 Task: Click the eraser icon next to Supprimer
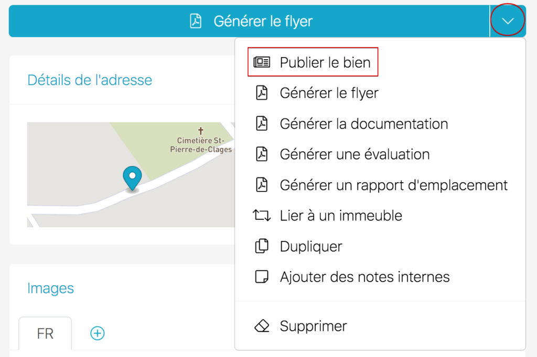tap(262, 326)
